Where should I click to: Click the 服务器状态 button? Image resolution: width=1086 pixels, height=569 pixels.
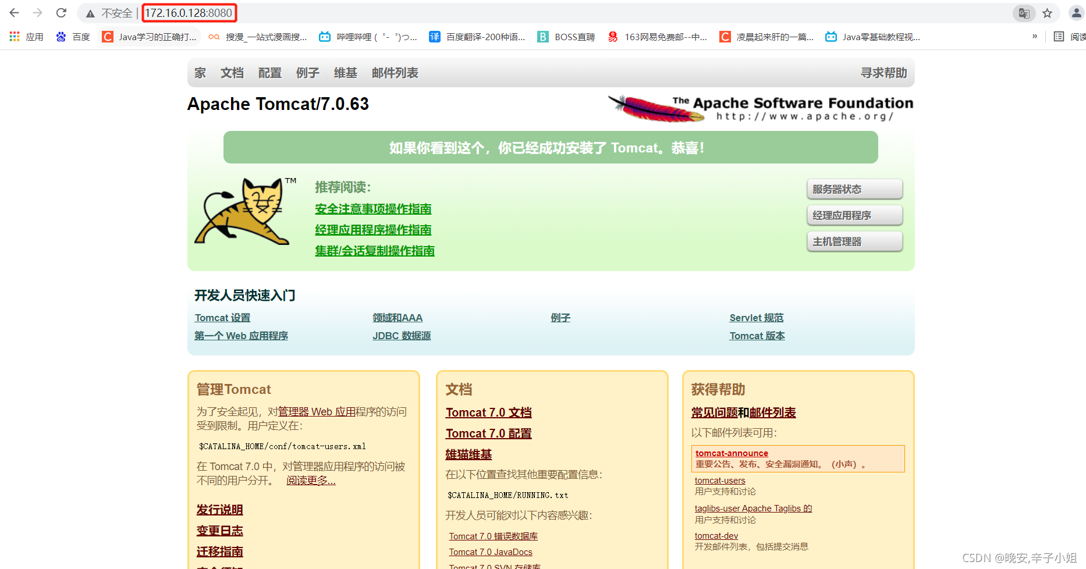pyautogui.click(x=854, y=189)
